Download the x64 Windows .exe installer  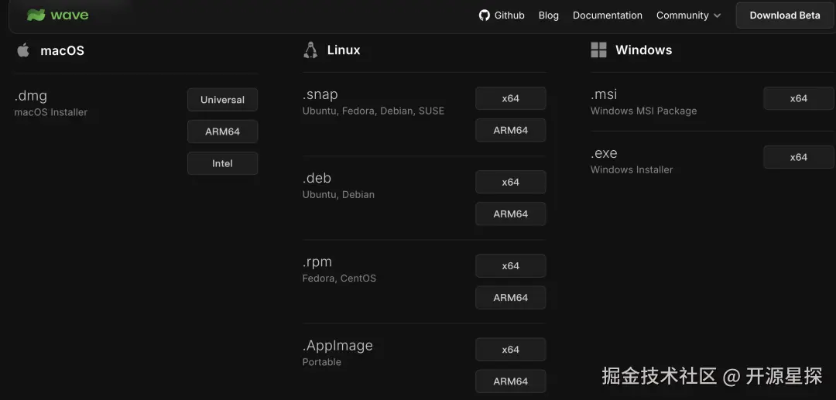798,157
